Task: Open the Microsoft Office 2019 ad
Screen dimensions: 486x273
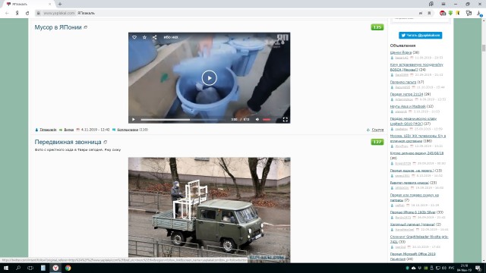Action: [413, 256]
